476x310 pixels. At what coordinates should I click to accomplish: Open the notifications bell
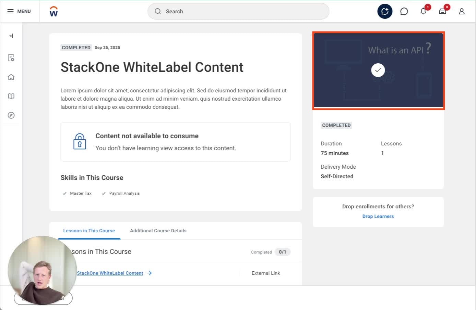click(423, 11)
